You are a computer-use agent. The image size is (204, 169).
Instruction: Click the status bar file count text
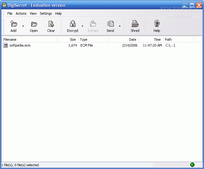pyautogui.click(x=20, y=165)
